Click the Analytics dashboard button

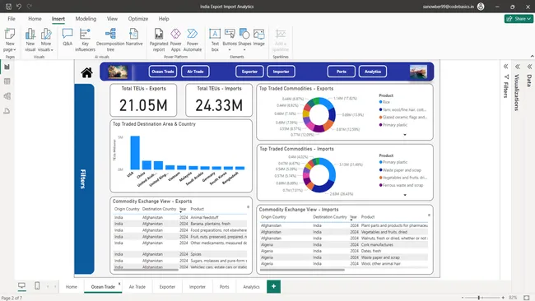pos(373,72)
